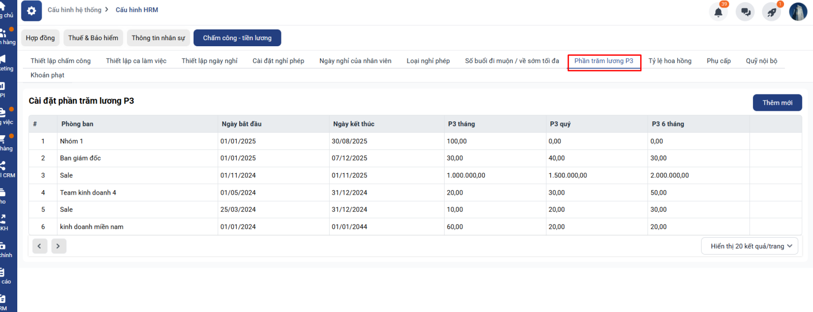The height and width of the screenshot is (312, 813).
Task: Switch to the 'Hợp đồng' tab
Action: point(40,38)
